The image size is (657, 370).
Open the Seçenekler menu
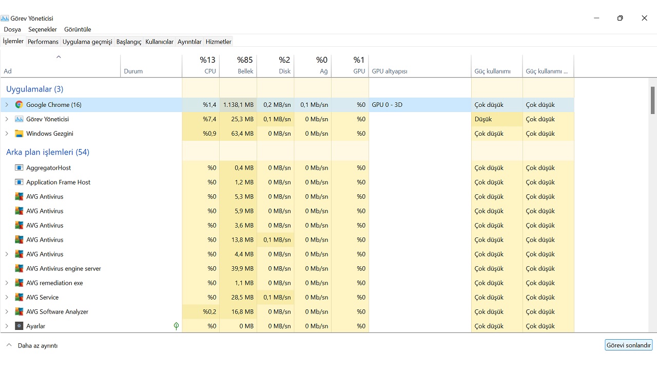[x=43, y=29]
